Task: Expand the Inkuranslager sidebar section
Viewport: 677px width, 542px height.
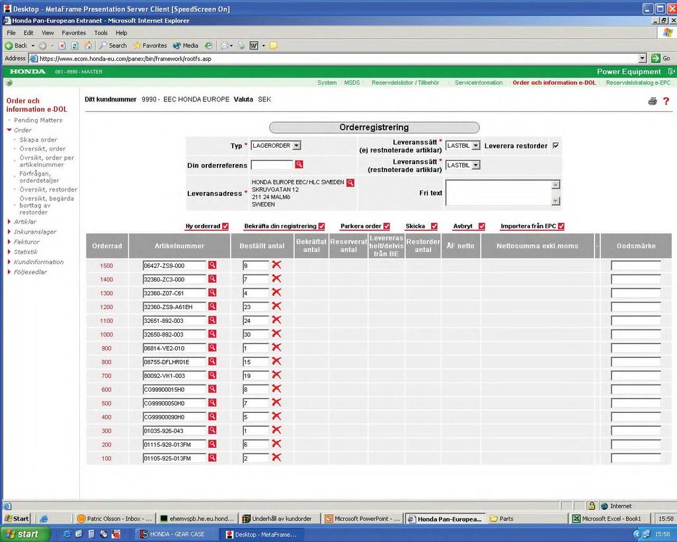Action: tap(9, 232)
